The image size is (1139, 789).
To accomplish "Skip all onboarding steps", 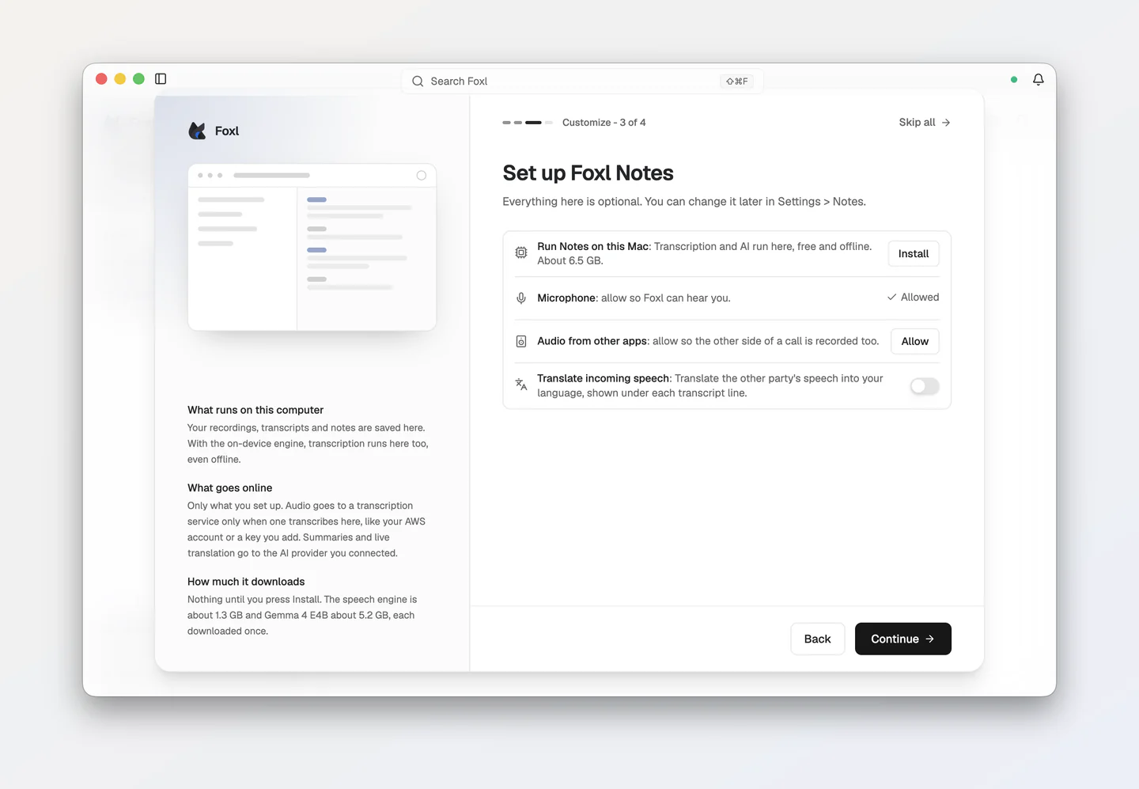I will (925, 122).
